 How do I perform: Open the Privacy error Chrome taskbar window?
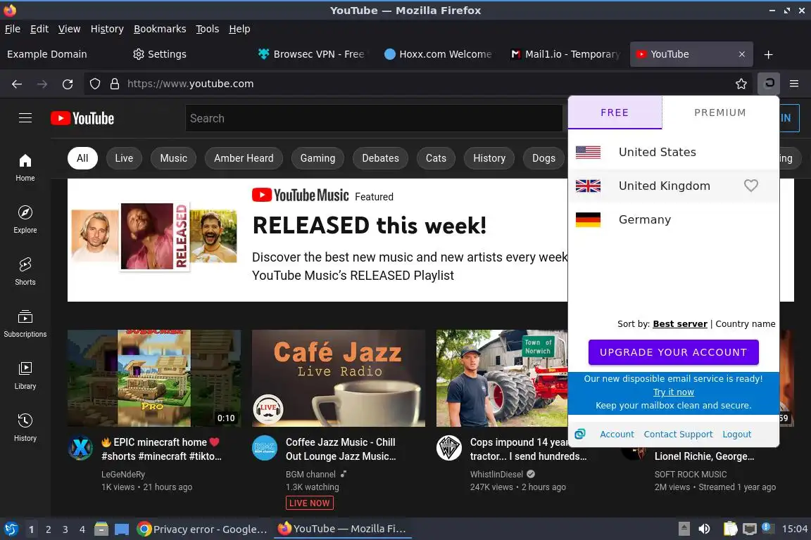[202, 529]
